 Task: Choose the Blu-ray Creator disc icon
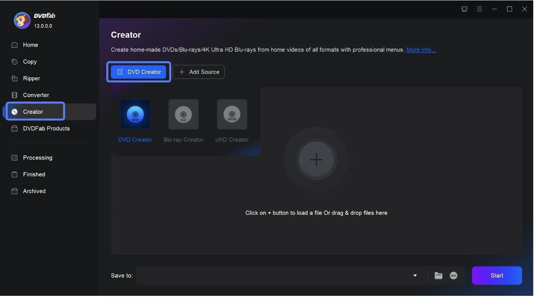pyautogui.click(x=183, y=114)
